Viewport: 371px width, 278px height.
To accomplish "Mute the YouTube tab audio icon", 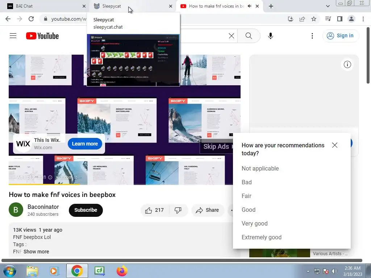I will tap(249, 6).
